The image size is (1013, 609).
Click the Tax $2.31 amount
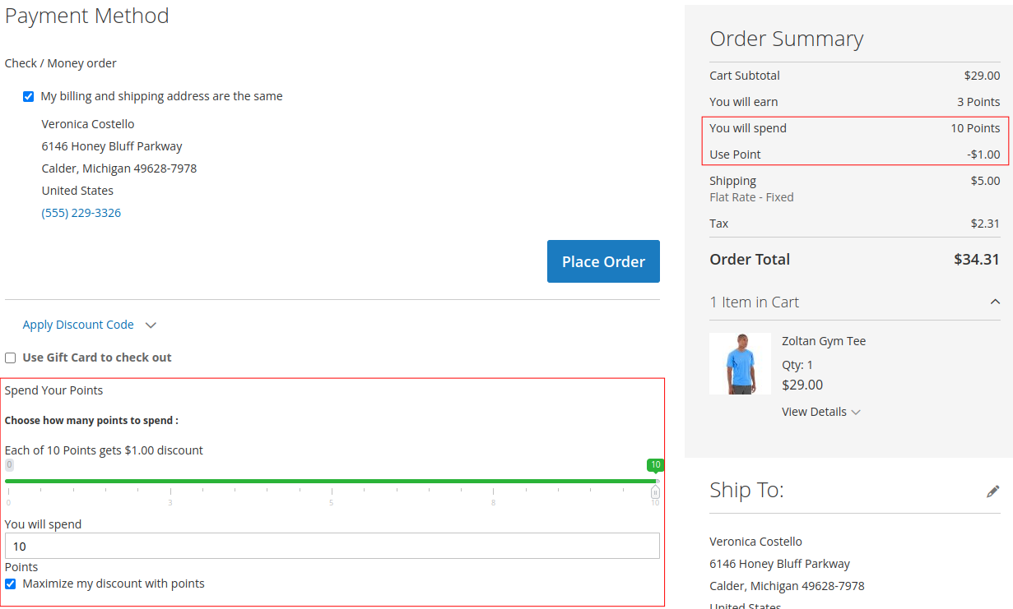(x=986, y=224)
